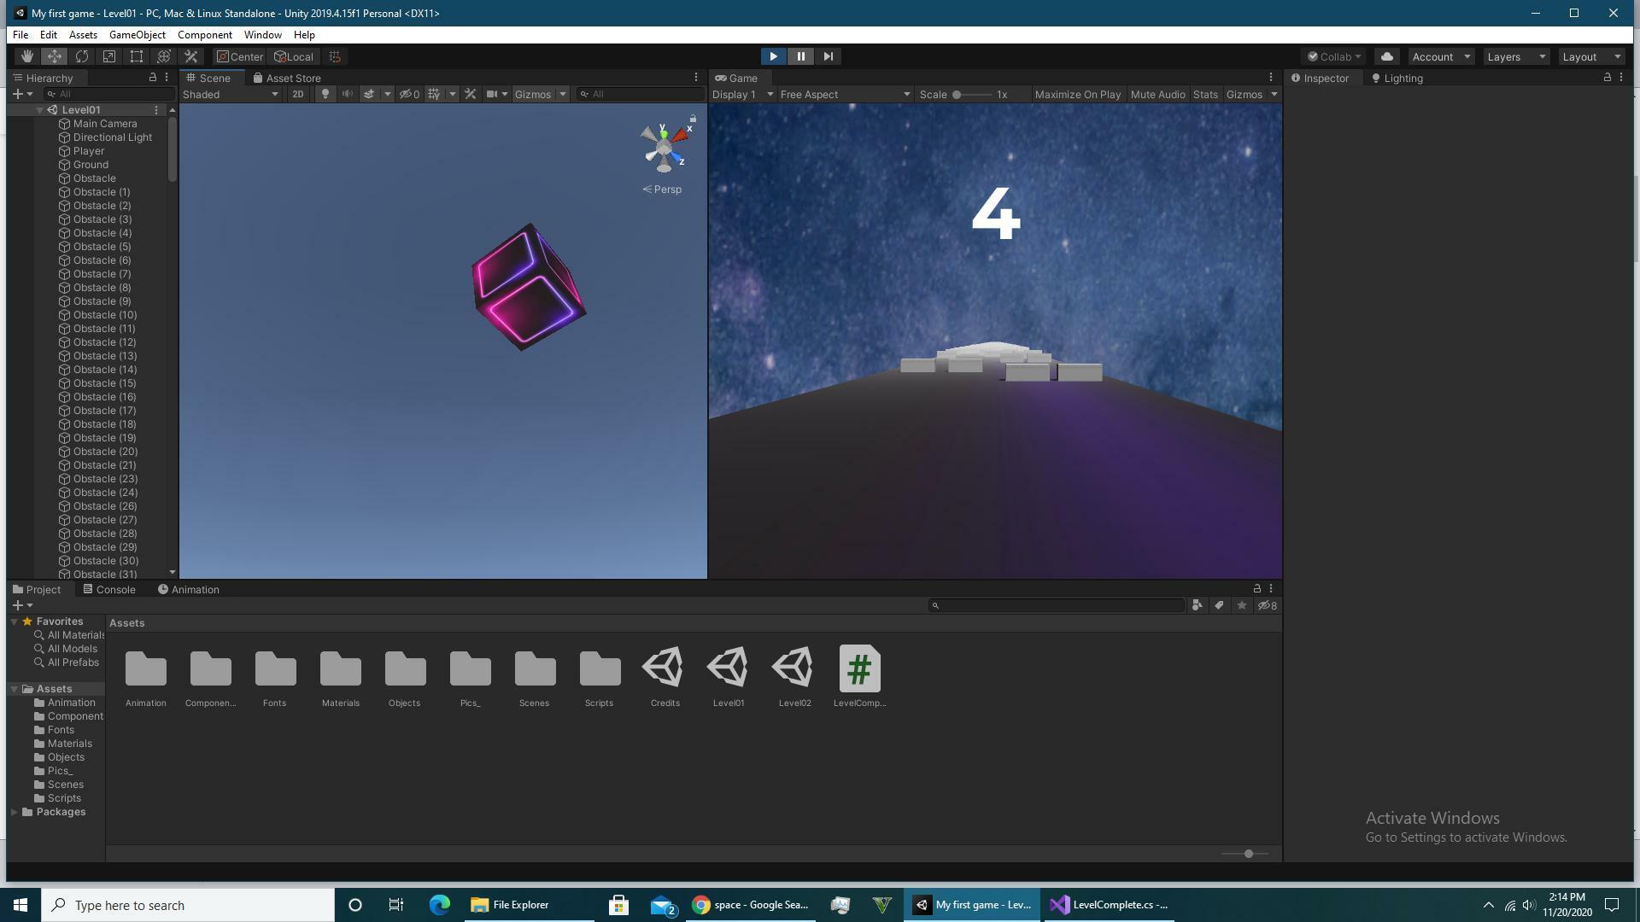This screenshot has height=922, width=1640.
Task: Select the LevelComplete script asset
Action: point(859,677)
